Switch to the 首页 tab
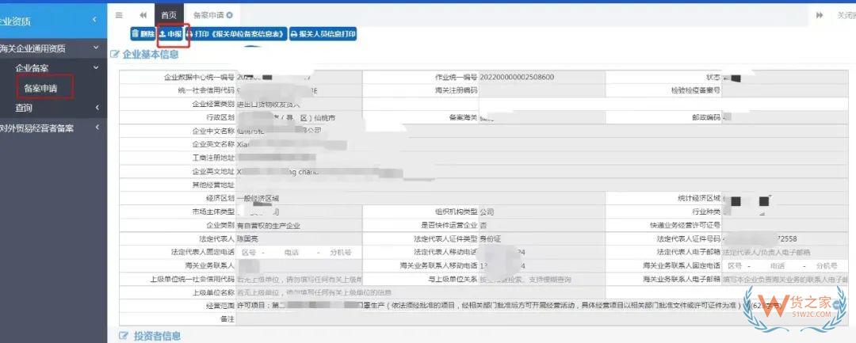 pos(169,15)
